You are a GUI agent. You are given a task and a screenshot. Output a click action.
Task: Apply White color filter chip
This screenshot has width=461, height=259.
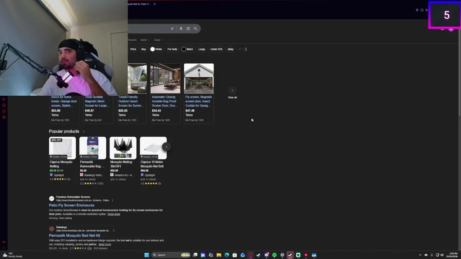156,49
